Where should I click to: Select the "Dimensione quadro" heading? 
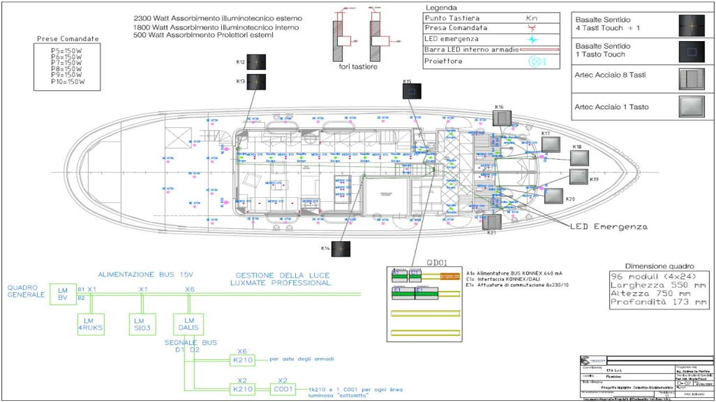659,266
